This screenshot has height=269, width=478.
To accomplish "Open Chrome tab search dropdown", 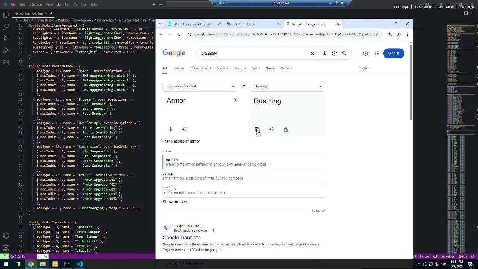I will pyautogui.click(x=161, y=24).
